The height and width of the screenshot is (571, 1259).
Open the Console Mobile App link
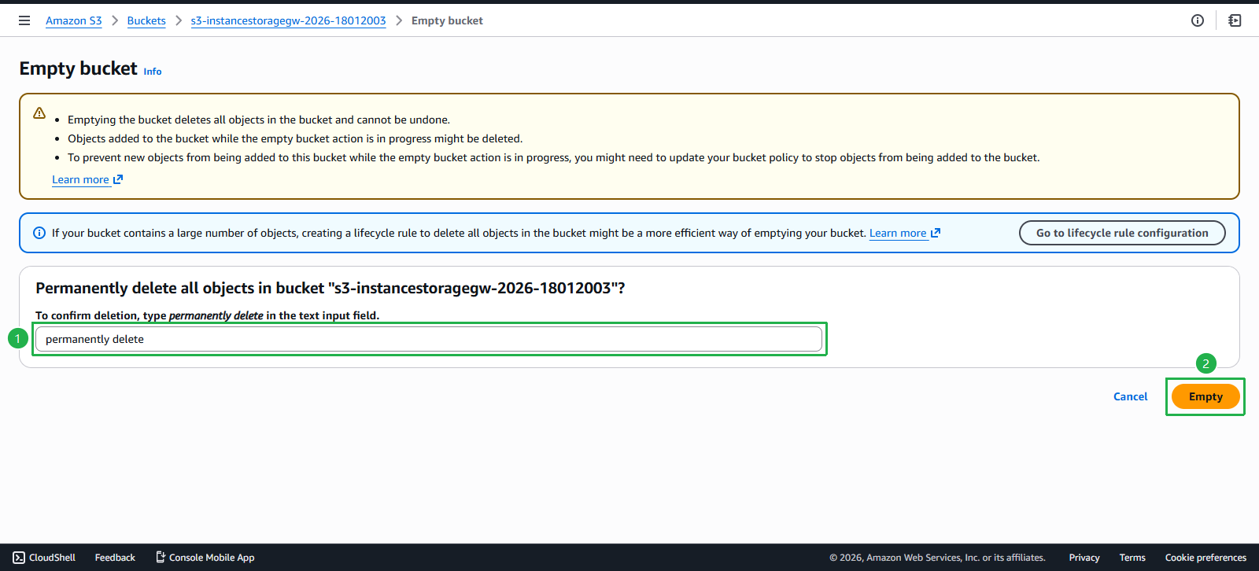[x=205, y=558]
